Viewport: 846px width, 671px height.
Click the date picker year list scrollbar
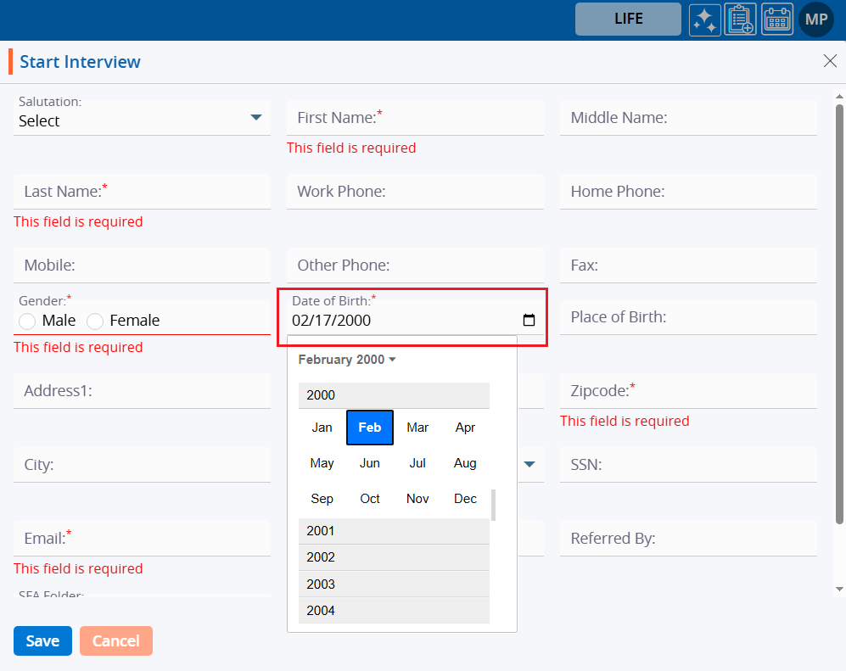[x=494, y=505]
